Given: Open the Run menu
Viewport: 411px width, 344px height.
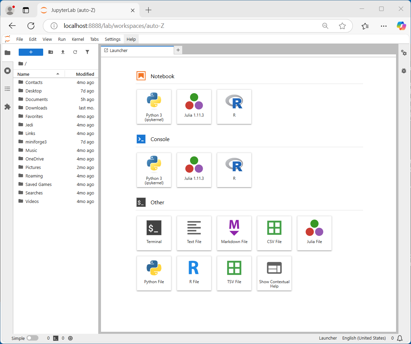Looking at the screenshot, I should click(62, 39).
